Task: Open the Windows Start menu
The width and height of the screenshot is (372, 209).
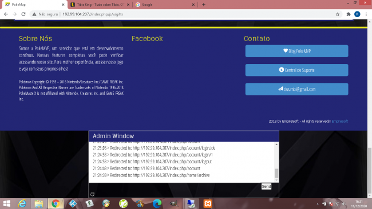Action: click(x=7, y=203)
